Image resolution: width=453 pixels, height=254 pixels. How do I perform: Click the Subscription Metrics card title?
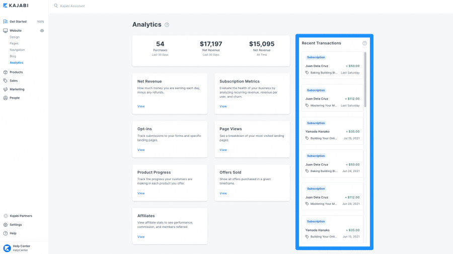[240, 81]
